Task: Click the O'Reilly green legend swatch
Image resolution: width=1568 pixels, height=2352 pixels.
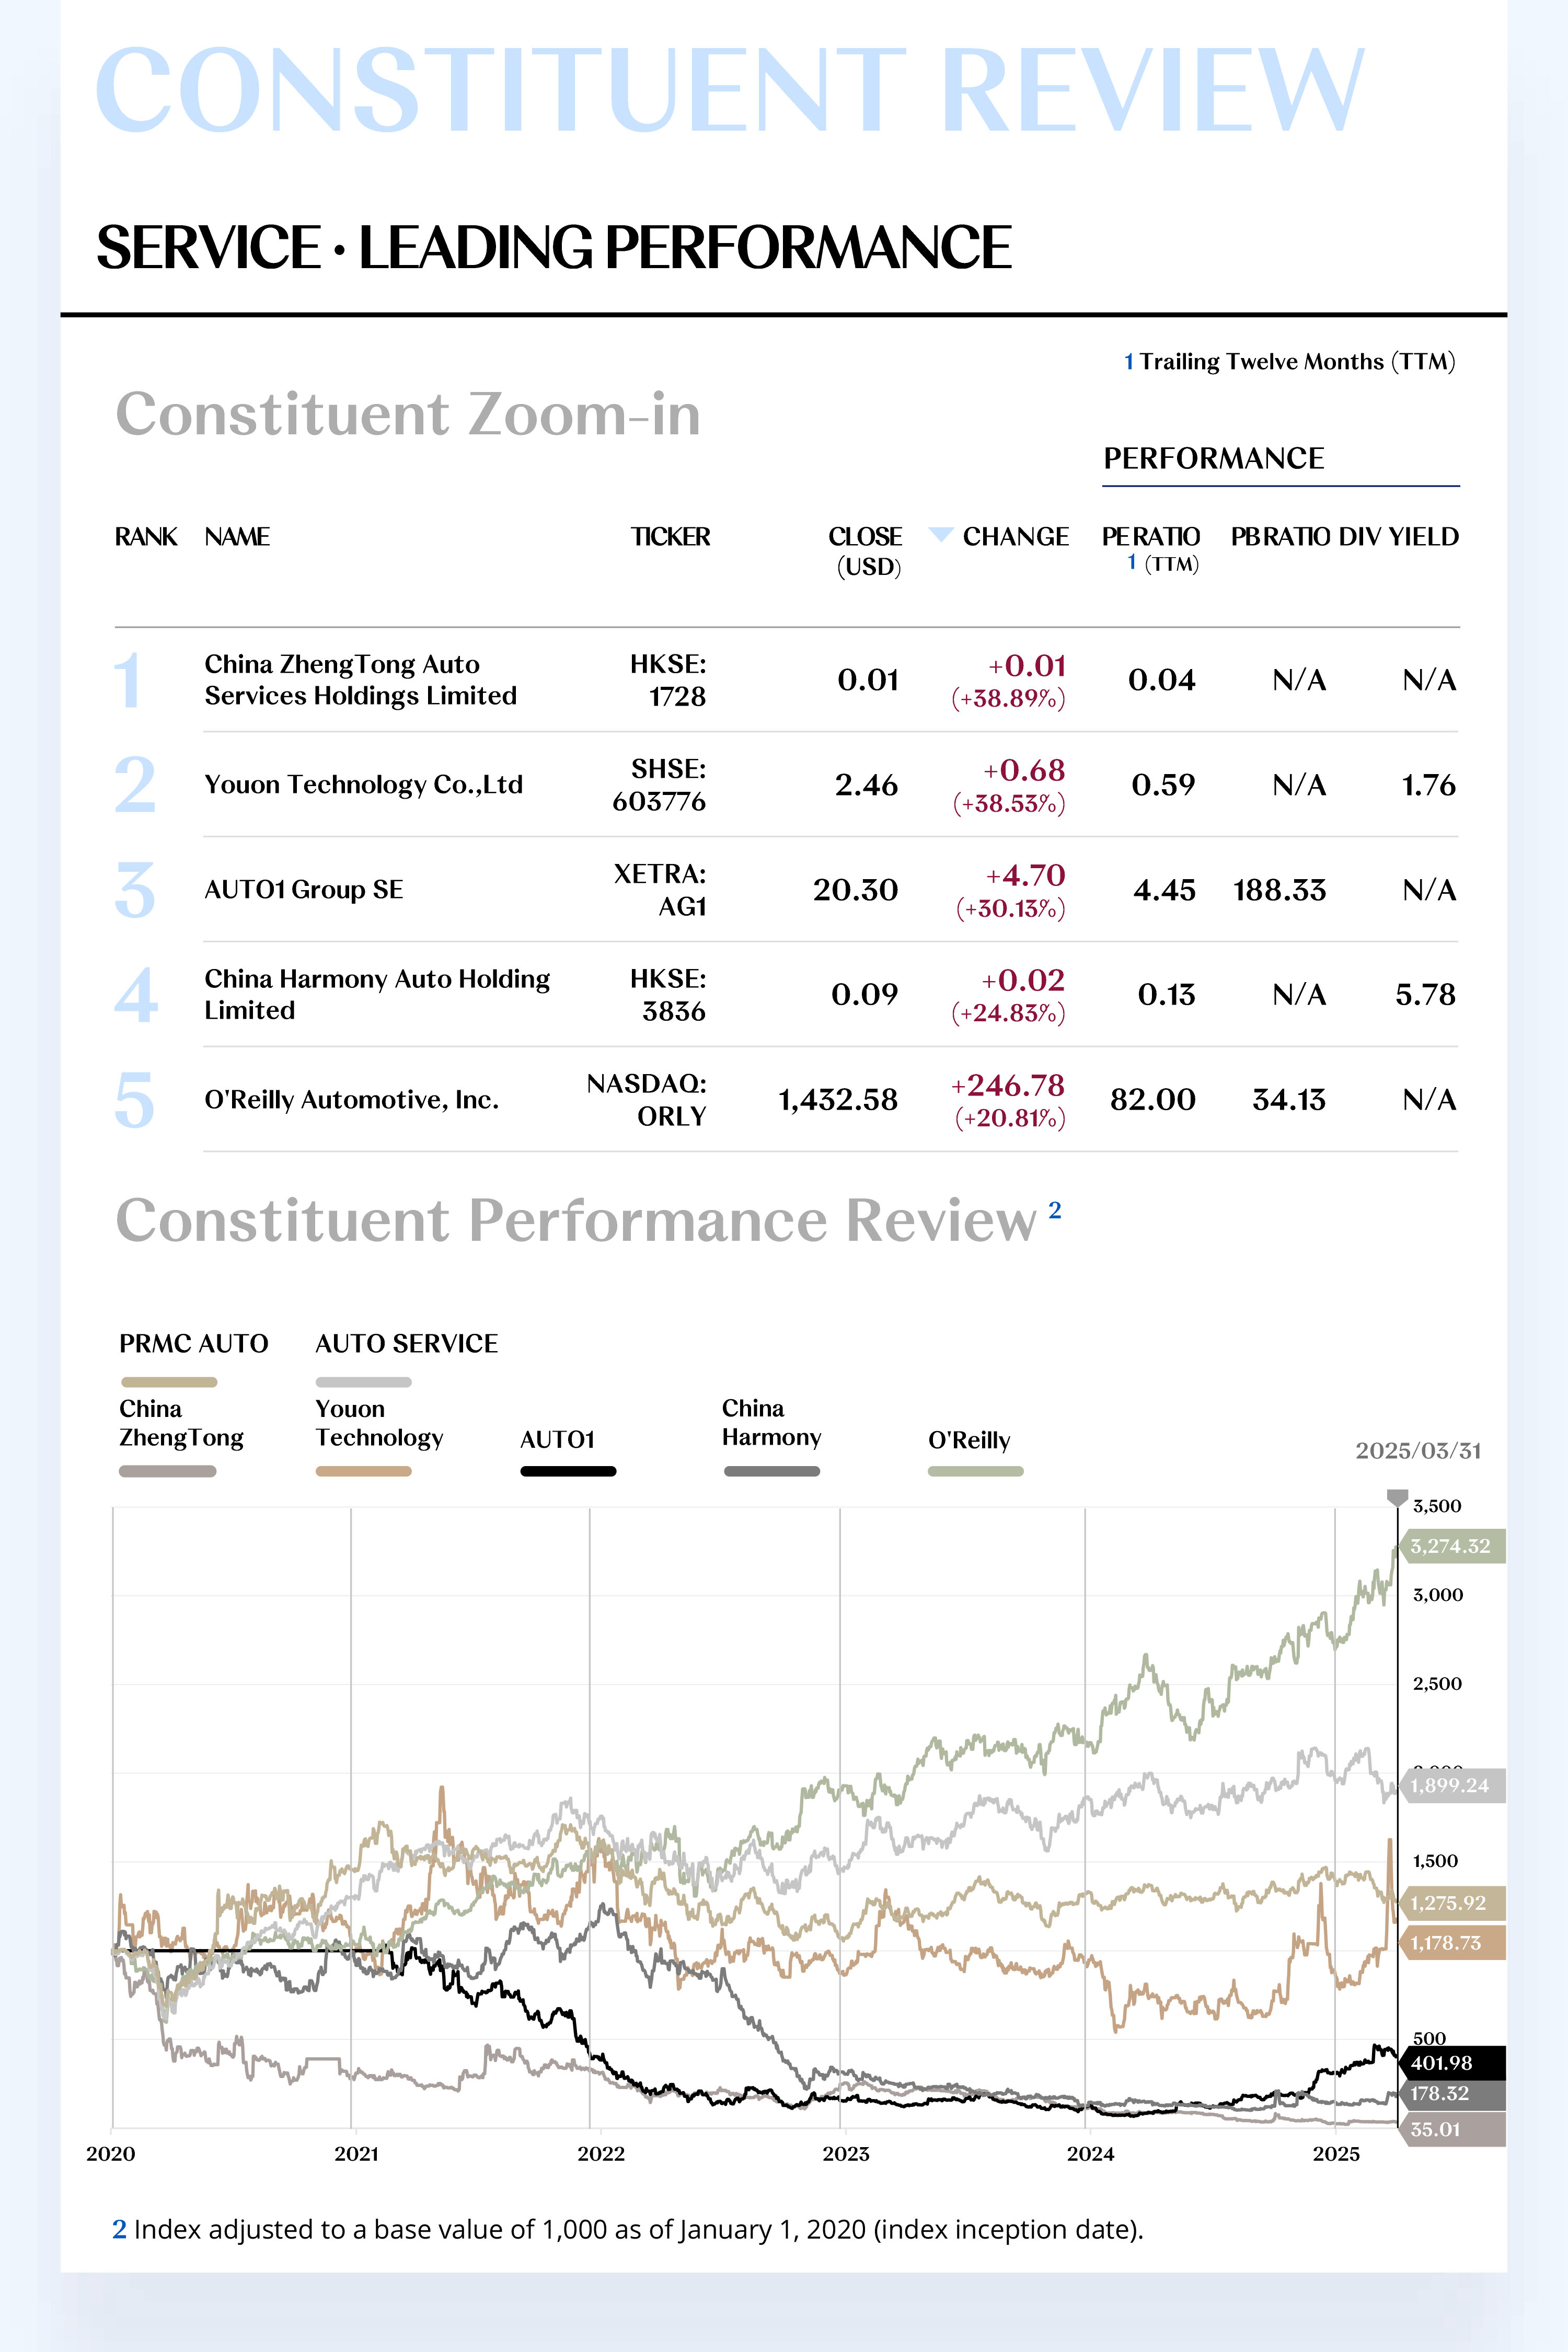Action: [x=975, y=1471]
